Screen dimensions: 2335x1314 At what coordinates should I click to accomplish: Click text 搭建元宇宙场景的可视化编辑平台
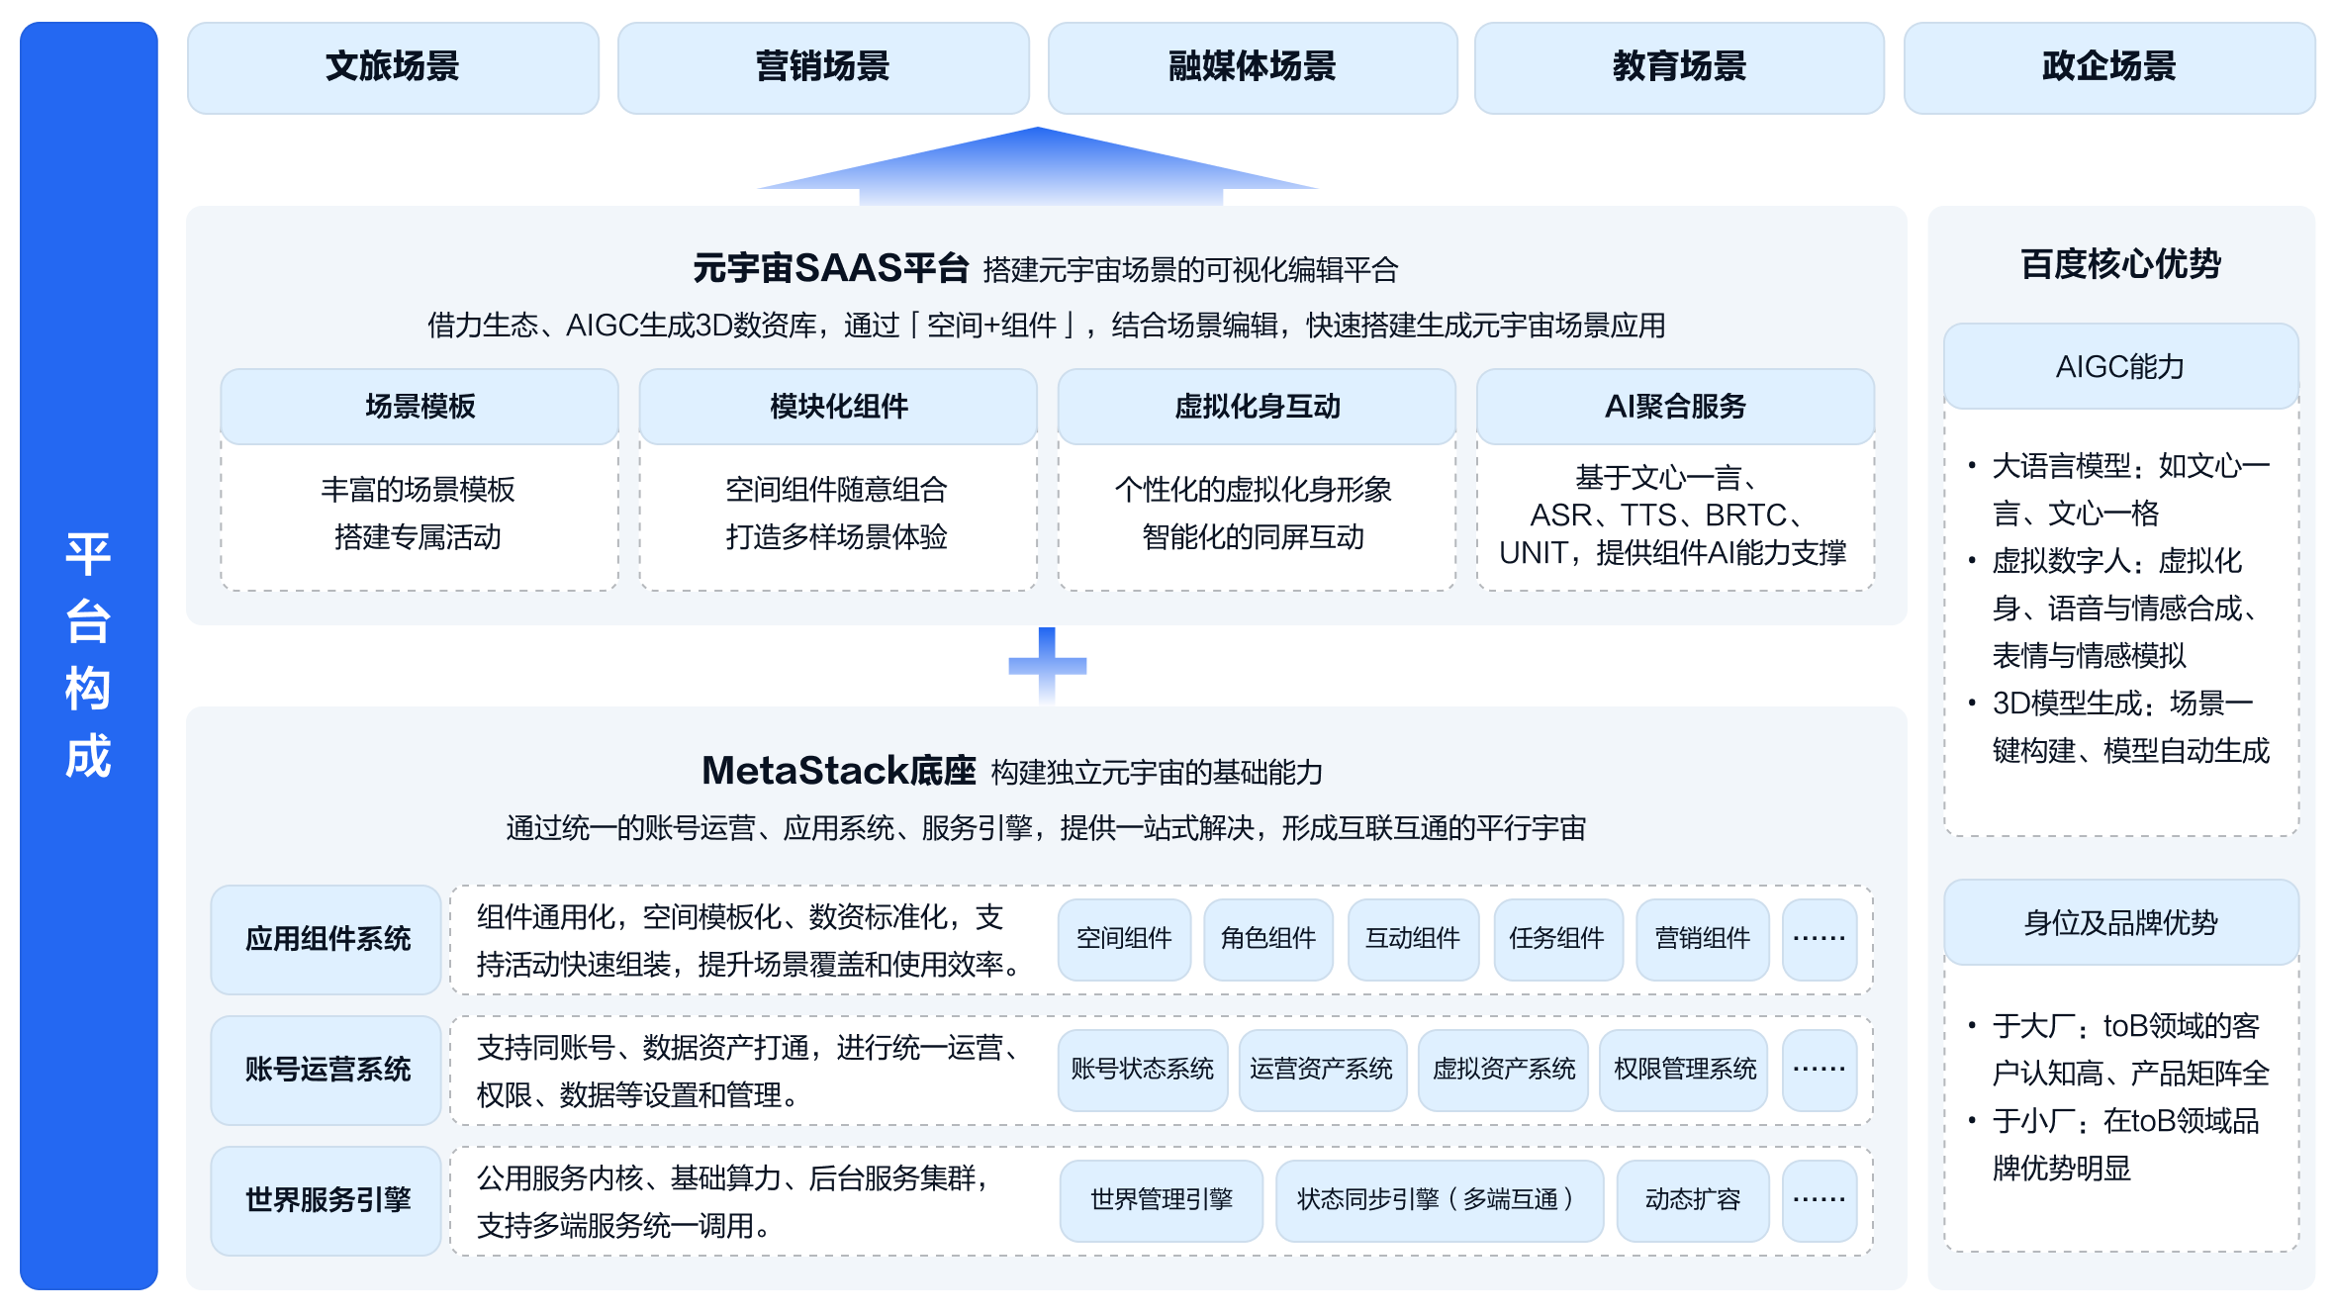tap(1191, 270)
